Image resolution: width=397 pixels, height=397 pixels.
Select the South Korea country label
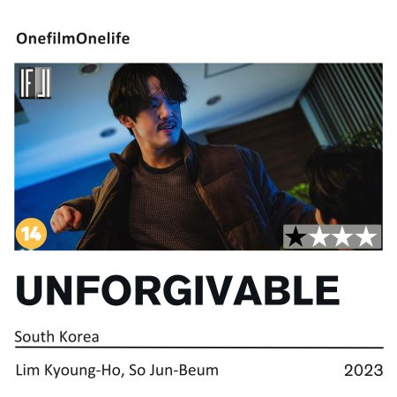coord(56,337)
